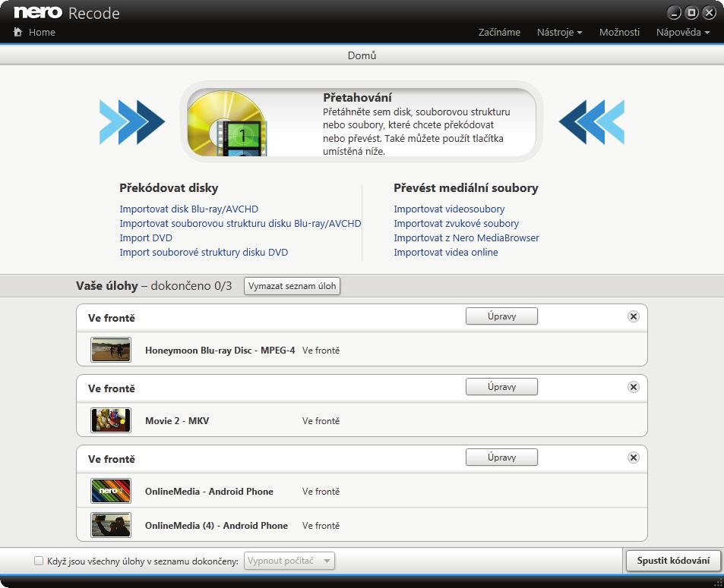724x588 pixels.
Task: Open the Honeymoon Blu-ray Disc thumbnail
Action: click(x=111, y=350)
